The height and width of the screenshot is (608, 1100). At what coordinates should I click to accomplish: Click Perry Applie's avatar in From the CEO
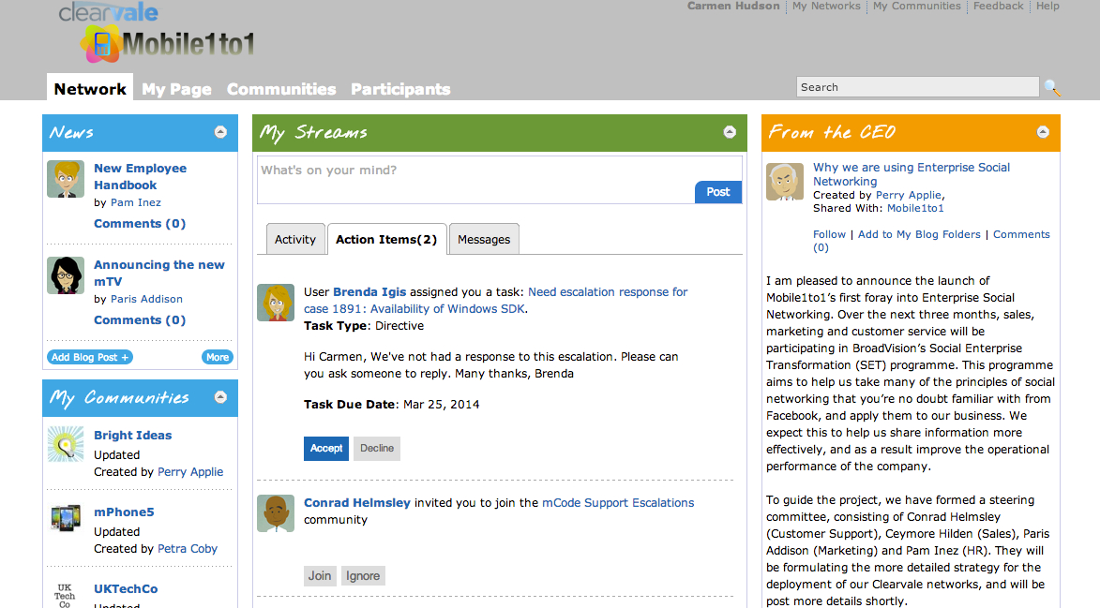[x=784, y=182]
